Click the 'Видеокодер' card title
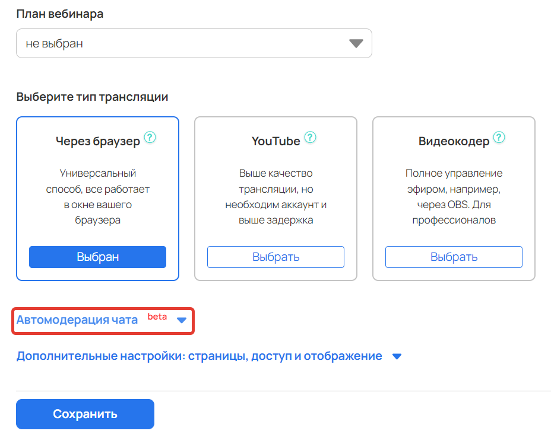 pos(454,141)
